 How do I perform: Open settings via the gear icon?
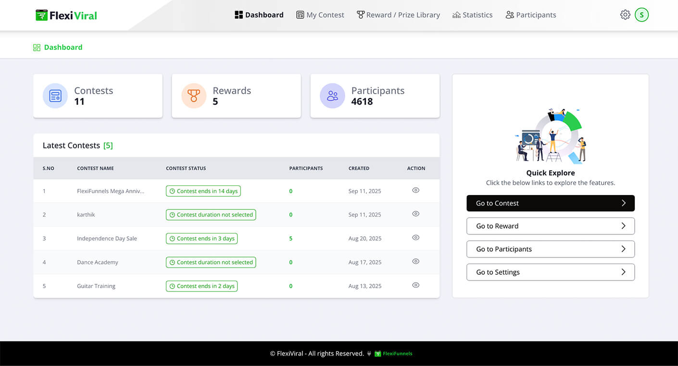625,15
